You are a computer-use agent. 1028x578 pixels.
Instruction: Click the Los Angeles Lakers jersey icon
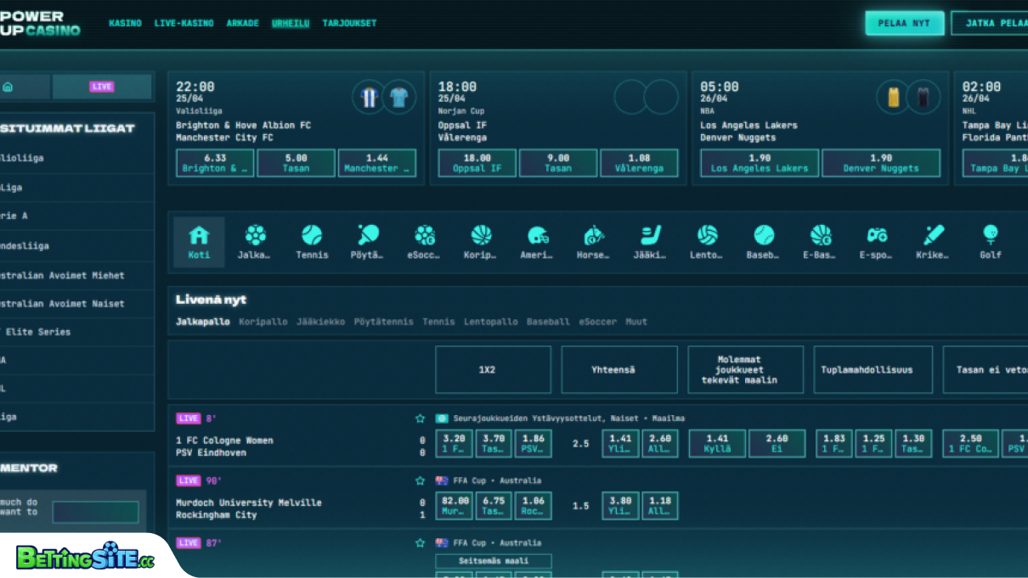[x=893, y=97]
